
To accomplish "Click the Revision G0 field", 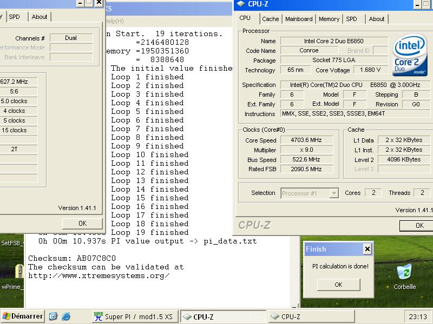I will tap(416, 104).
